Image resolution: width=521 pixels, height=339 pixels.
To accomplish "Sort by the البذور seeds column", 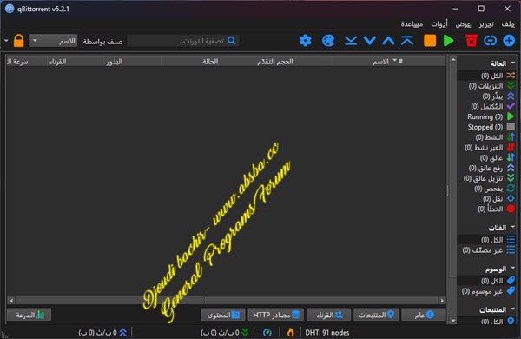I will [115, 62].
